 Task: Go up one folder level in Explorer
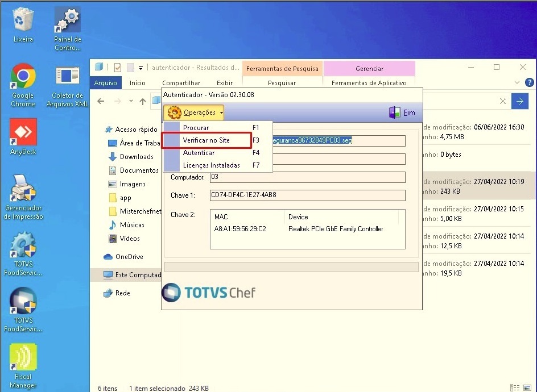[x=143, y=101]
